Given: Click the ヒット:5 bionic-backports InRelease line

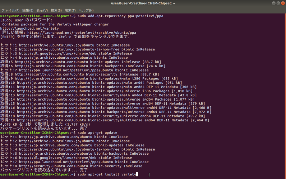Looking at the screenshot, I should click(x=74, y=154).
